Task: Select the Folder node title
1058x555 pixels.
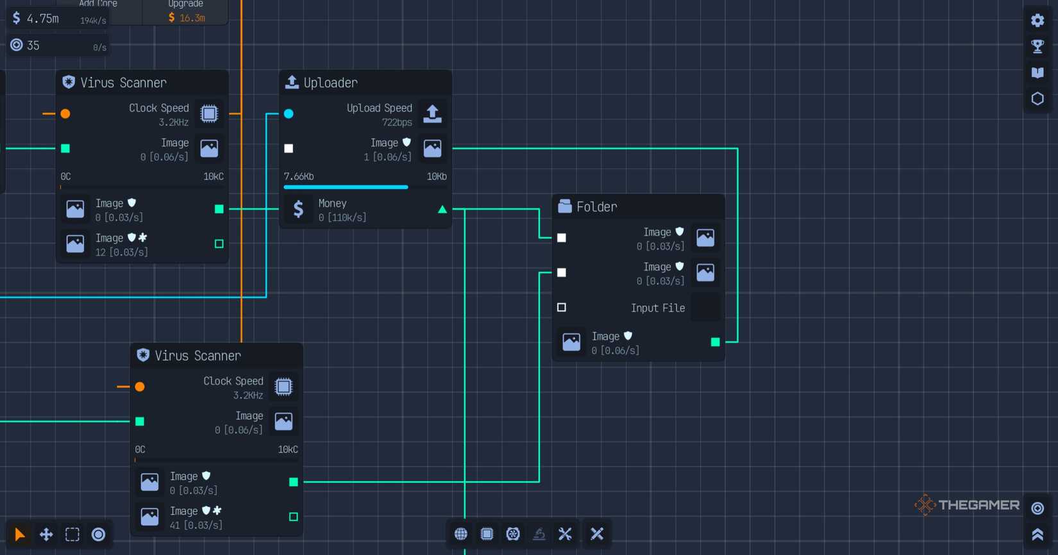Action: 596,207
